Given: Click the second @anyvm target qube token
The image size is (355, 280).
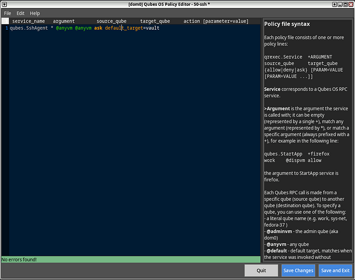Looking at the screenshot, I should [83, 28].
